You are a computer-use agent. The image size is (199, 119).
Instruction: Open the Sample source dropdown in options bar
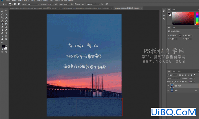(x=93, y=4)
